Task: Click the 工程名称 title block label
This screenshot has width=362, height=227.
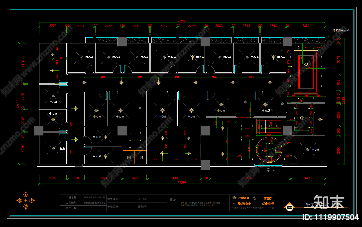Action: coord(71,197)
